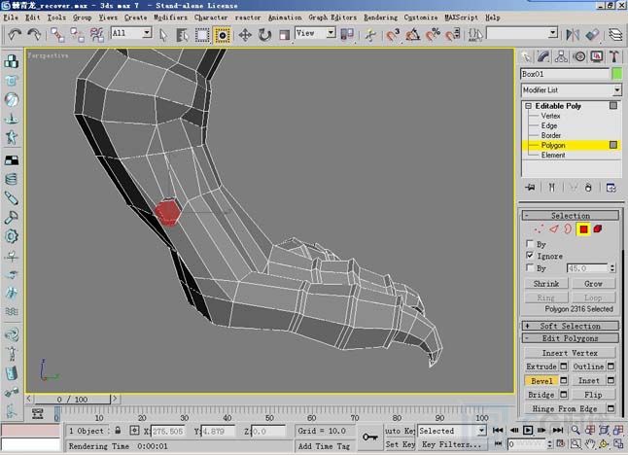Select the Move tool
Screen dimensions: 628x455
pyautogui.click(x=245, y=35)
